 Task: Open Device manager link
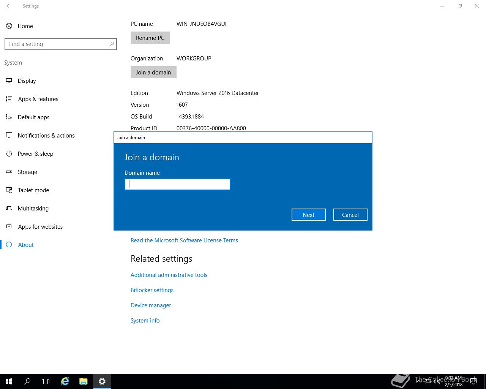point(151,305)
